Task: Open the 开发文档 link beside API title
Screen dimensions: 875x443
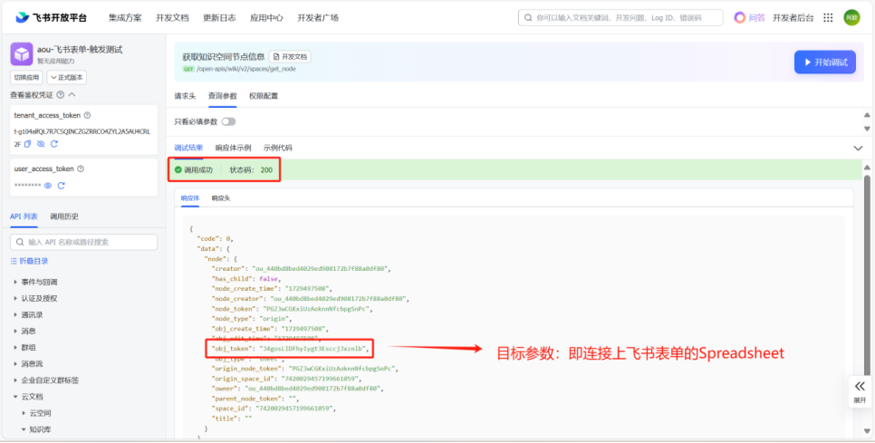Action: tap(289, 56)
